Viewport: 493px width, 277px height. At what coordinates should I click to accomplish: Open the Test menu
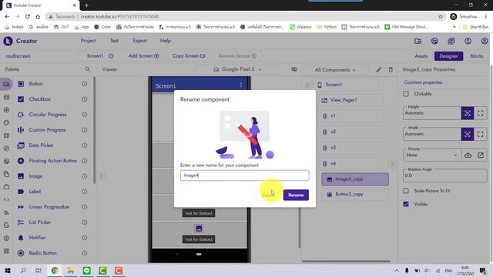[114, 41]
